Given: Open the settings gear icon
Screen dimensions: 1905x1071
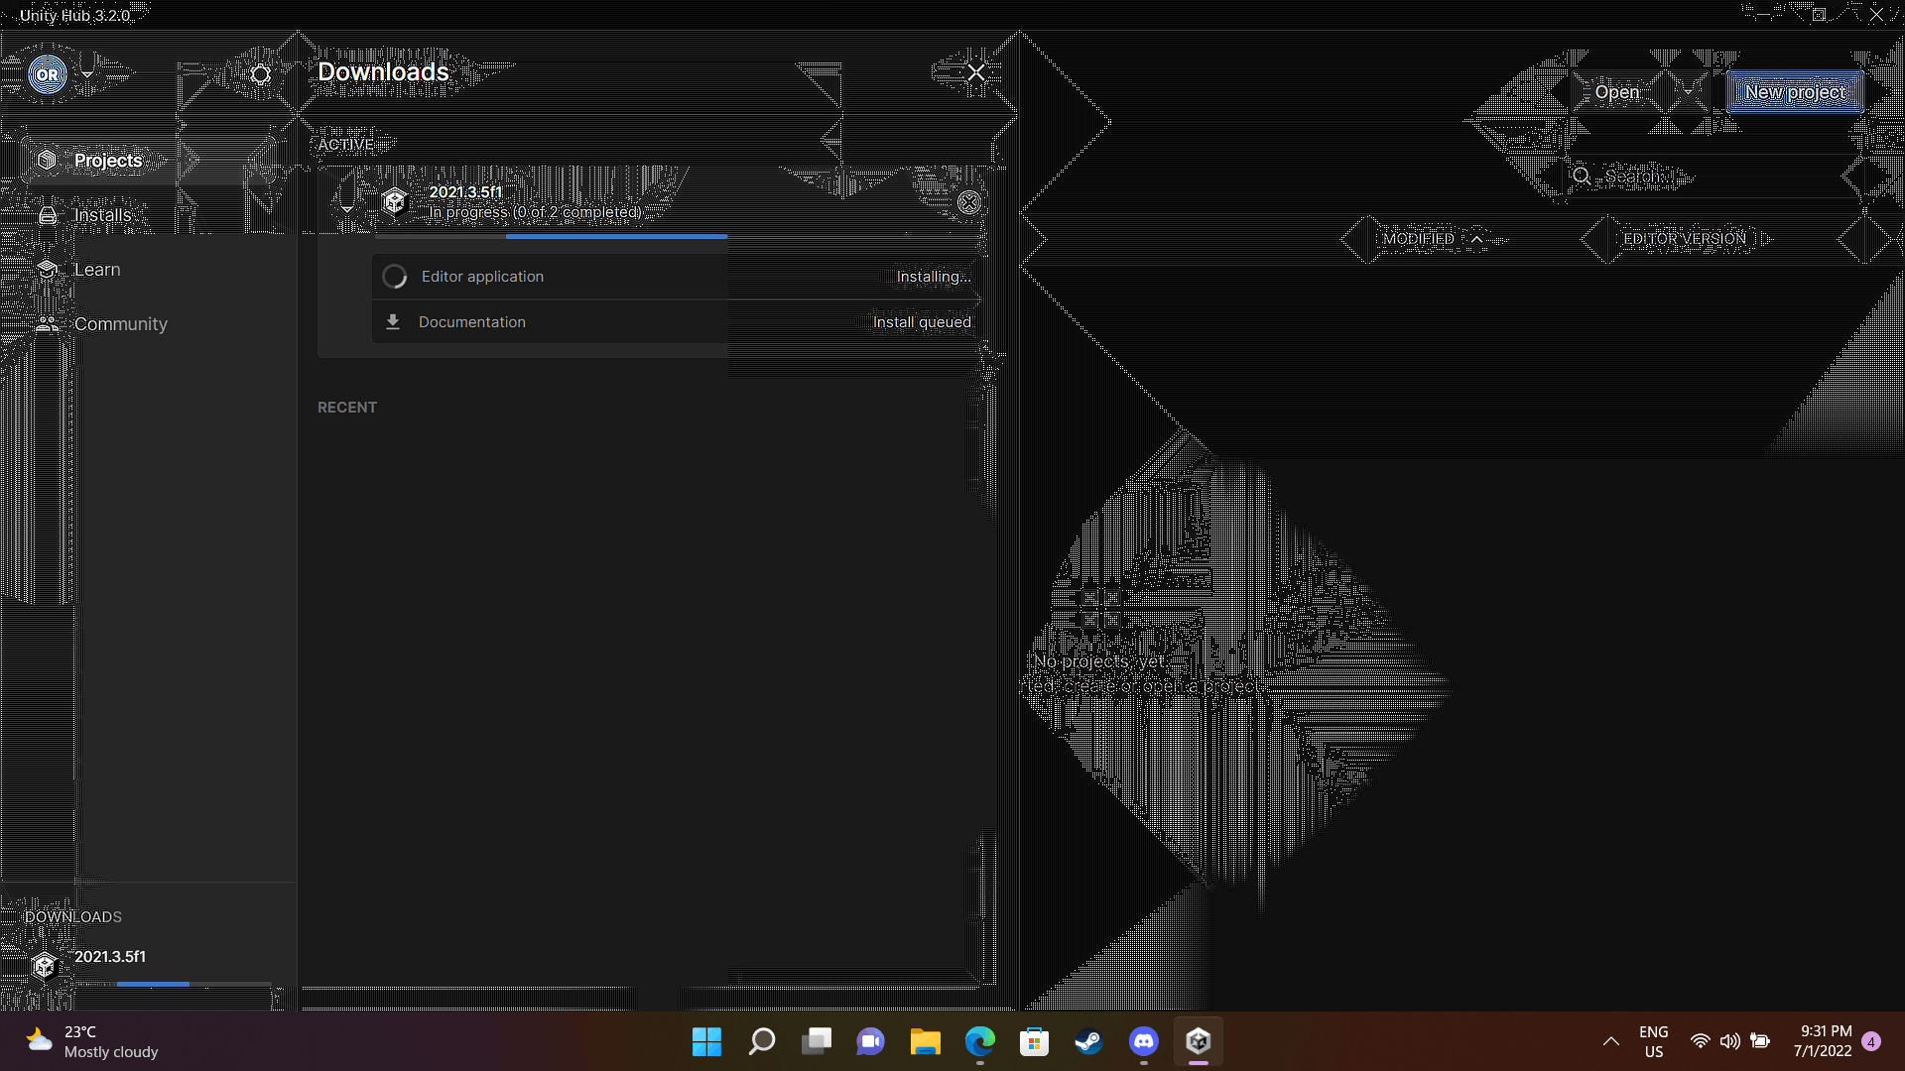Looking at the screenshot, I should (x=260, y=74).
